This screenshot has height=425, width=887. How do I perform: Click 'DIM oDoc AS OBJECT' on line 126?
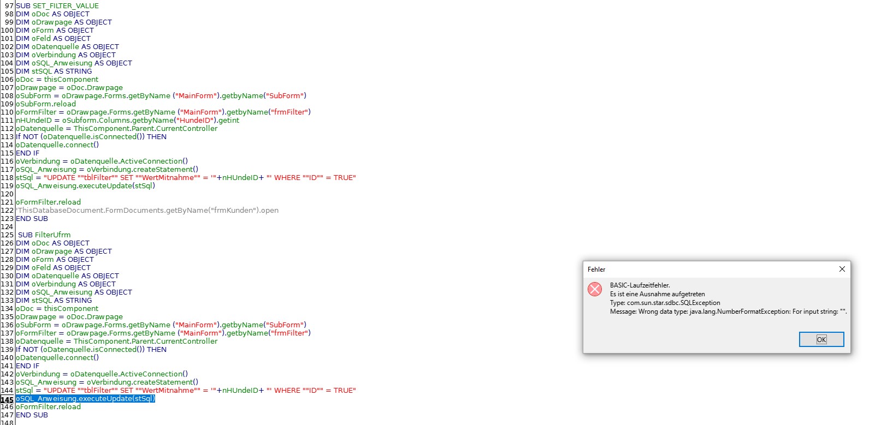coord(52,243)
